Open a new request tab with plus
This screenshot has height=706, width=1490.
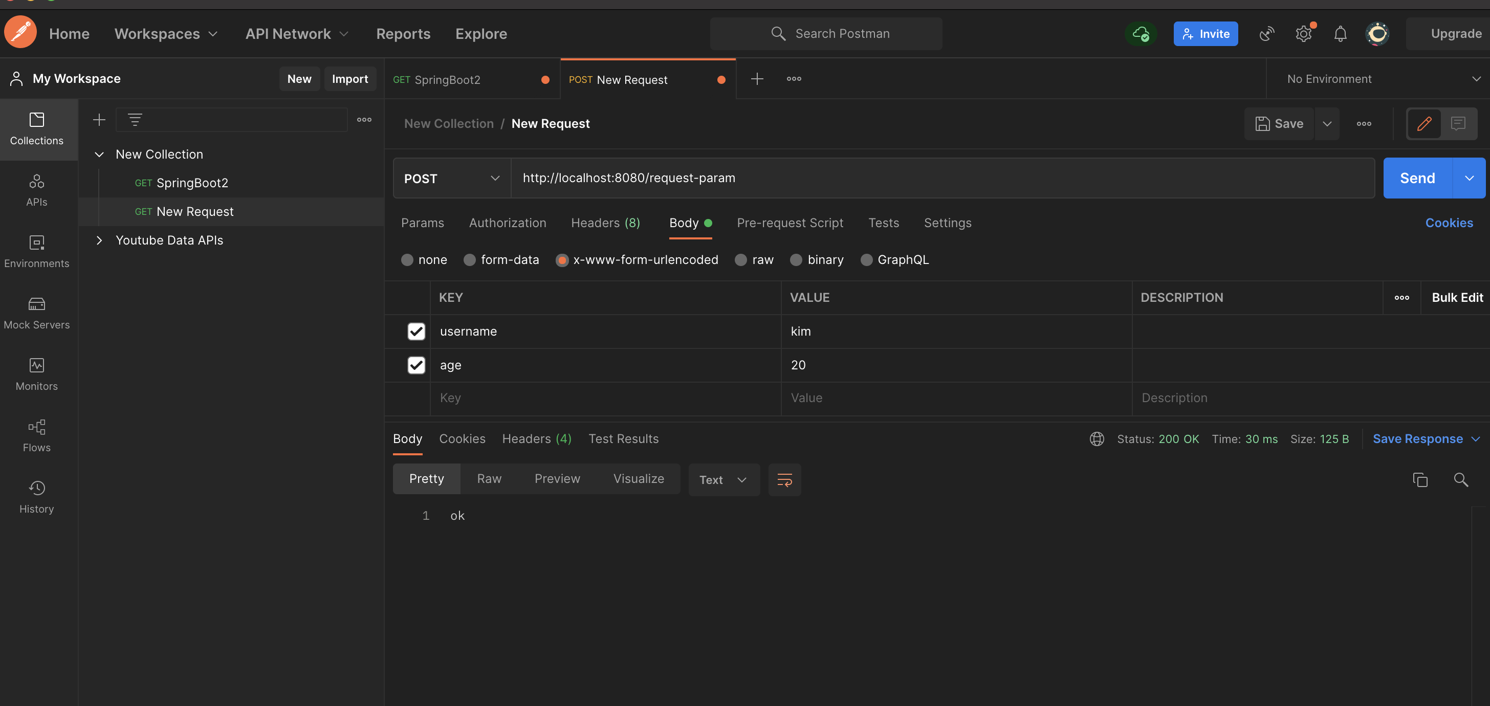coord(757,79)
